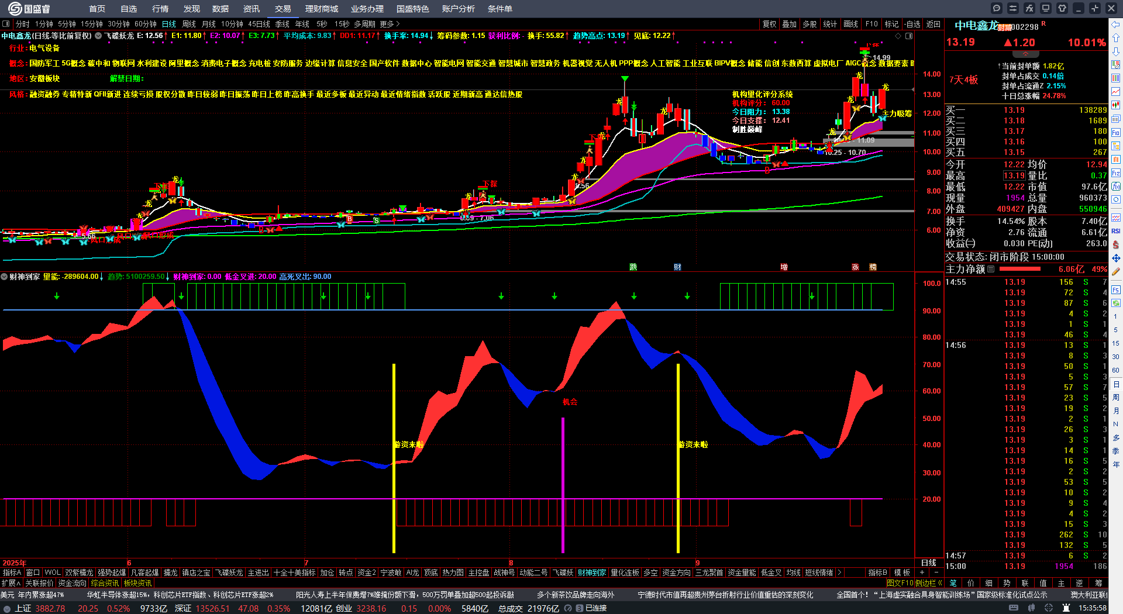Open the 指标A indicator group selector
This screenshot has height=614, width=1123.
click(12, 572)
